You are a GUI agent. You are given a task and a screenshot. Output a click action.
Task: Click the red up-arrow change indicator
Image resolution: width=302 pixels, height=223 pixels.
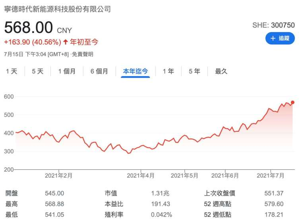(66, 42)
